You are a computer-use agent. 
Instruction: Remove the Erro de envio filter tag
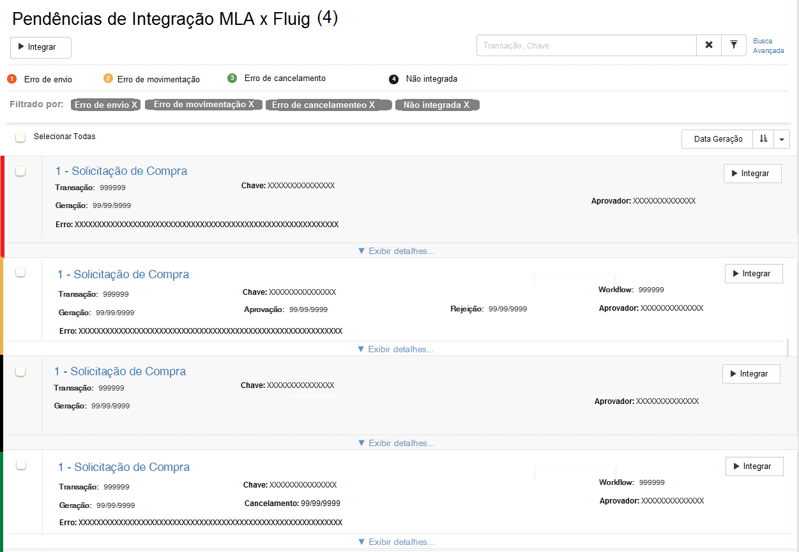[134, 105]
